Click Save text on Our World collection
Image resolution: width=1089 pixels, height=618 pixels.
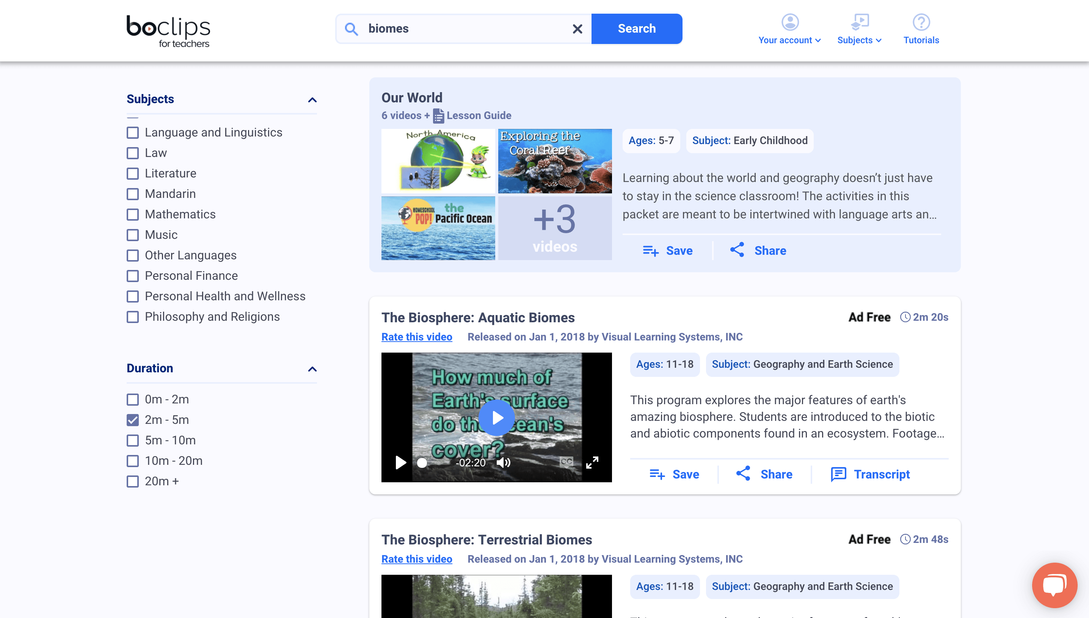click(679, 251)
